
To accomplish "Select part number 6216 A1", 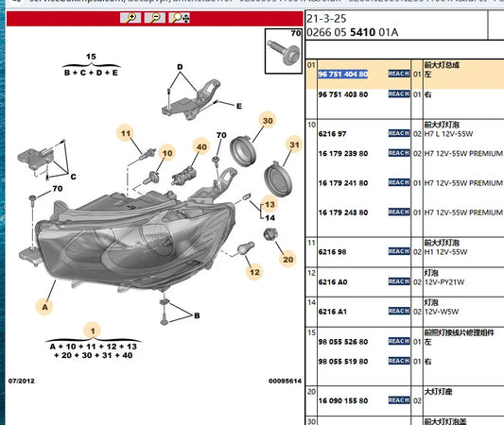I will coord(332,312).
